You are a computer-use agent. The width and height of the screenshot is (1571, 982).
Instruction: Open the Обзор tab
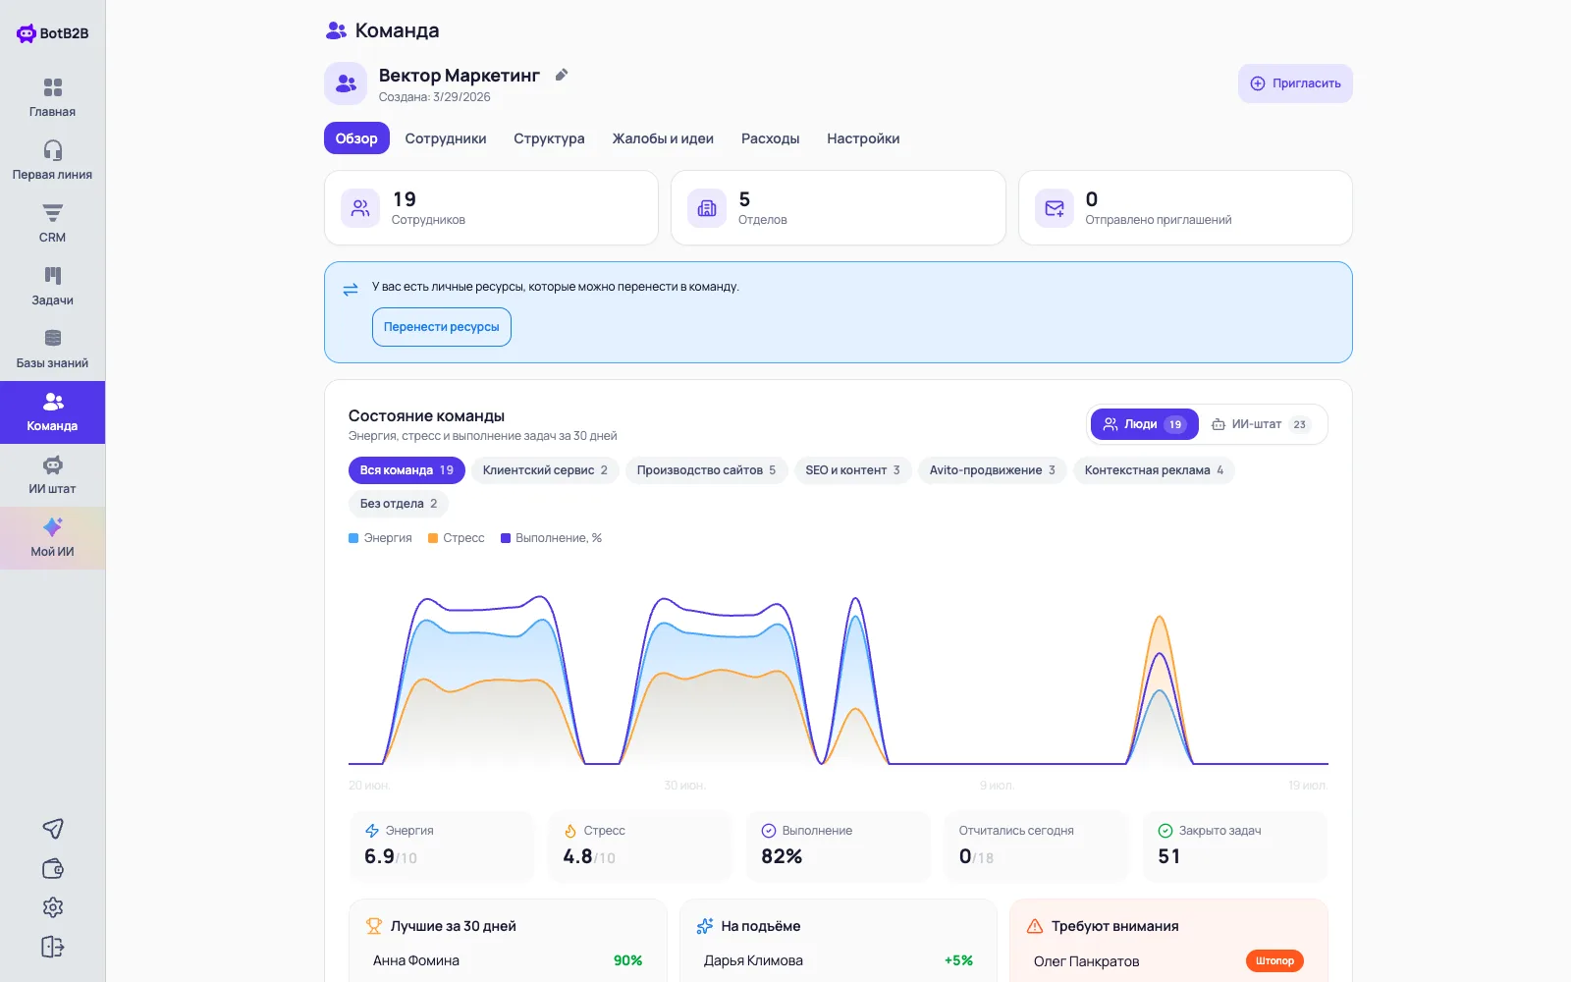pos(356,138)
